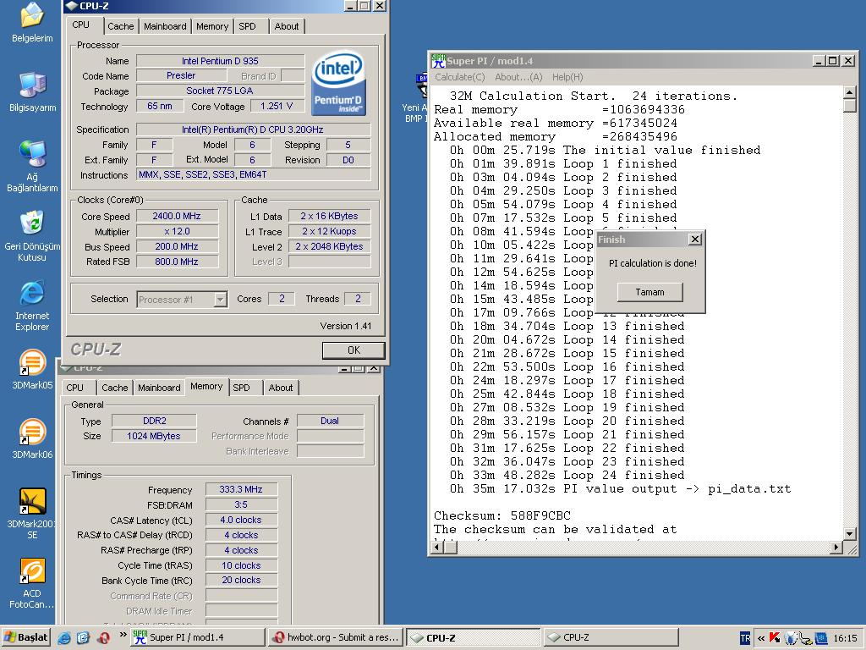This screenshot has width=866, height=650.
Task: Click Super PI vertical scrollbar down arrow
Action: coord(850,533)
